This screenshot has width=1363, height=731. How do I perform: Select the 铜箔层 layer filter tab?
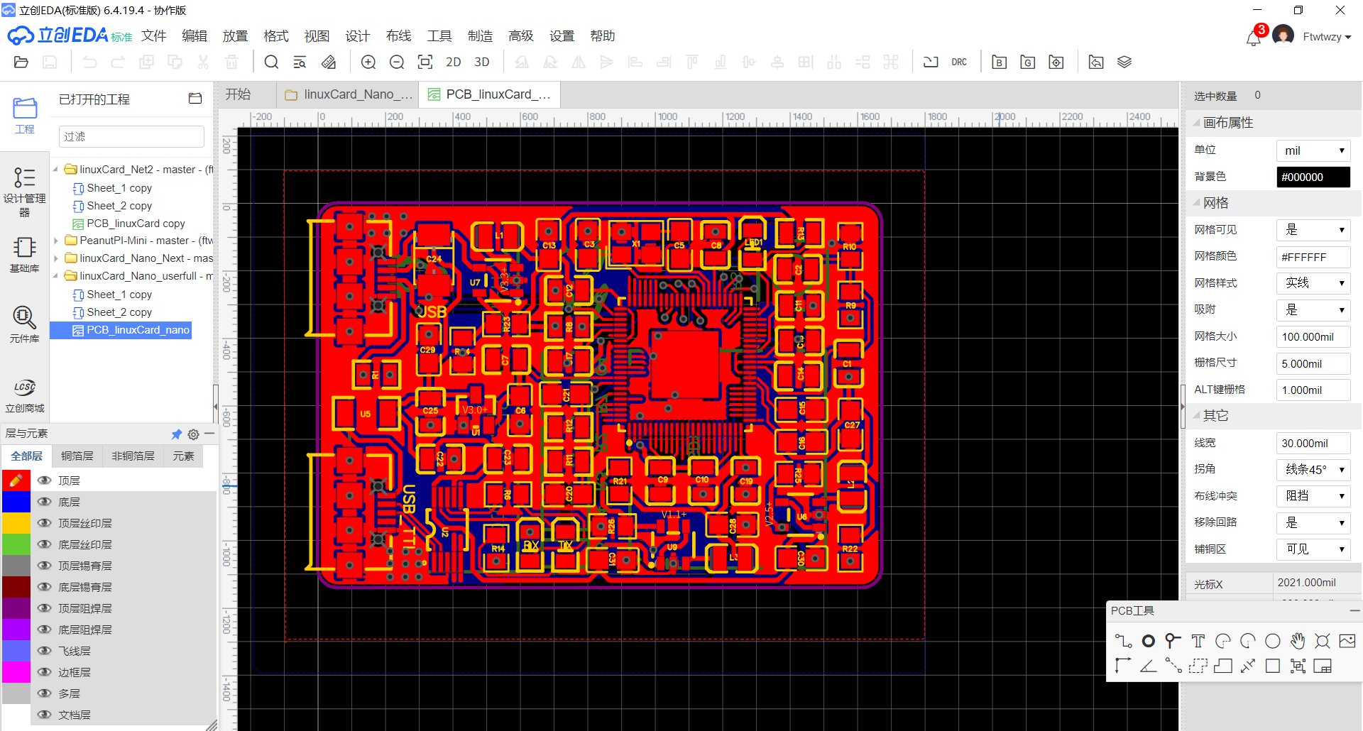77,456
